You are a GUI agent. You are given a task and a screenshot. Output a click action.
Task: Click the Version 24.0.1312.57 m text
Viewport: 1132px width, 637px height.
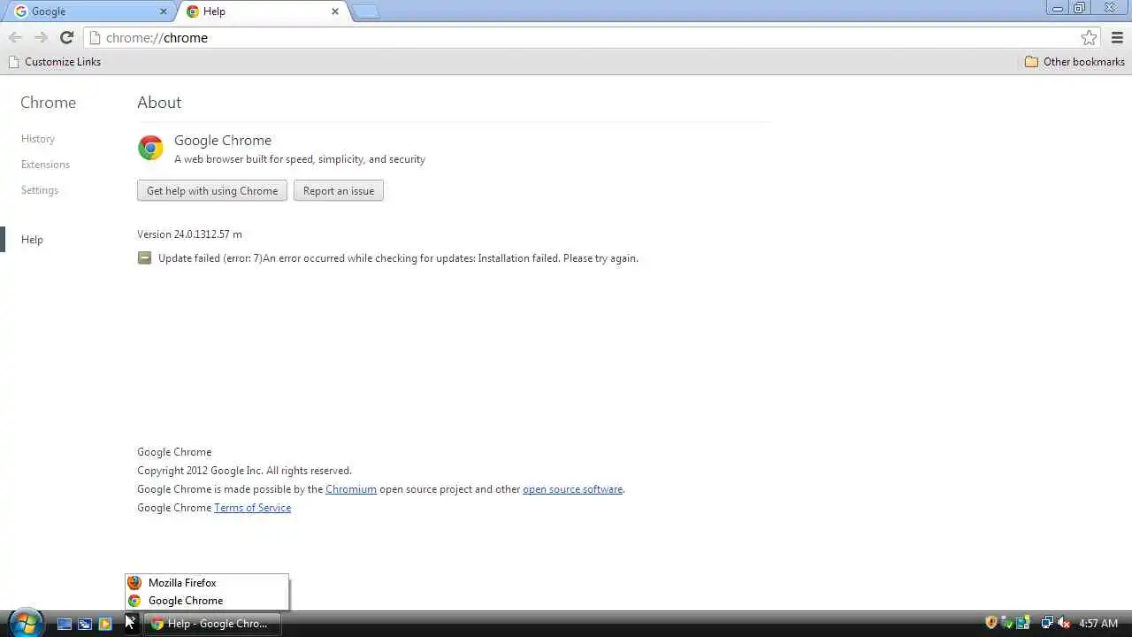[189, 234]
